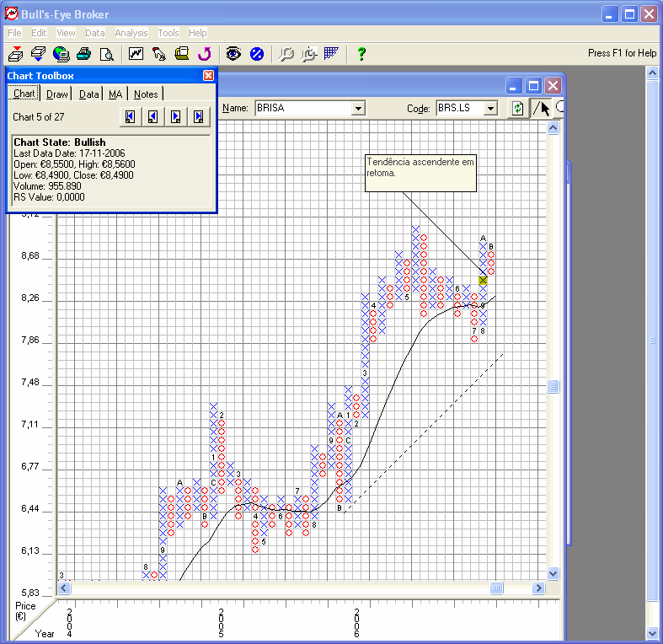Click the green refresh chart button
663x644 pixels.
click(517, 108)
